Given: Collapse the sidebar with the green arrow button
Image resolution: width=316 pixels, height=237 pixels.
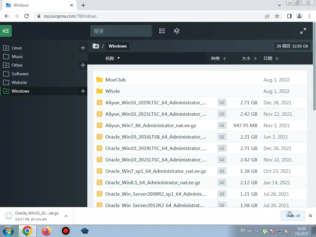Looking at the screenshot, I should pos(6,31).
